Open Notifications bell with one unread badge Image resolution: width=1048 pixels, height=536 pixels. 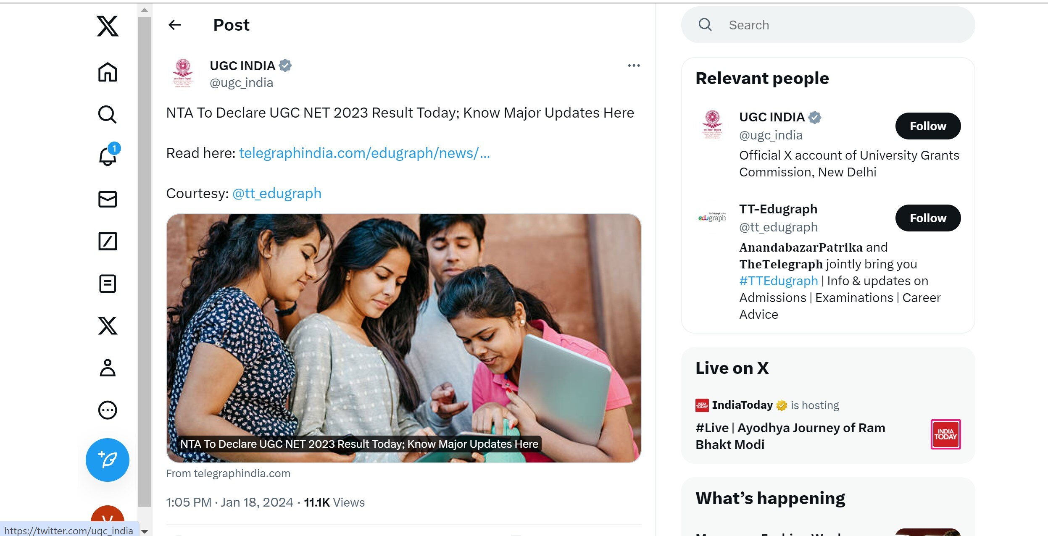(x=108, y=155)
